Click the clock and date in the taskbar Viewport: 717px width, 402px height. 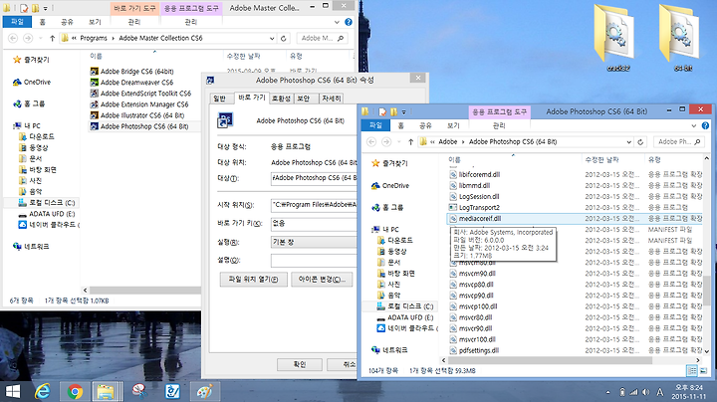(689, 392)
